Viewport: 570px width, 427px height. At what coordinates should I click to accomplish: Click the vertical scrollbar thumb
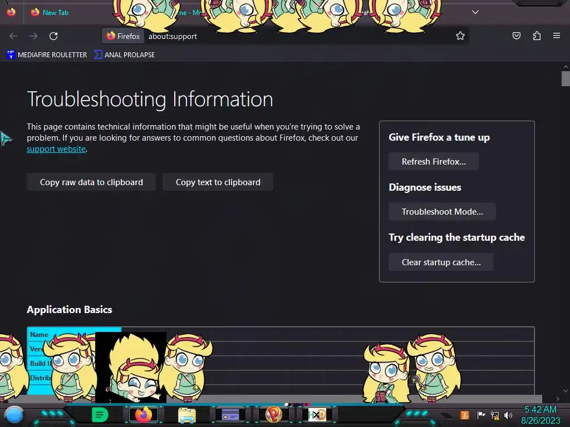566,78
